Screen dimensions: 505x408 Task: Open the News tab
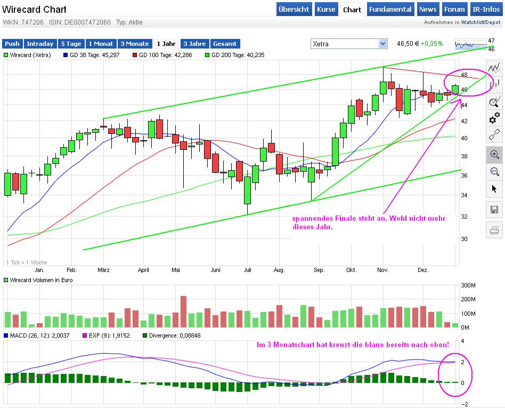428,9
